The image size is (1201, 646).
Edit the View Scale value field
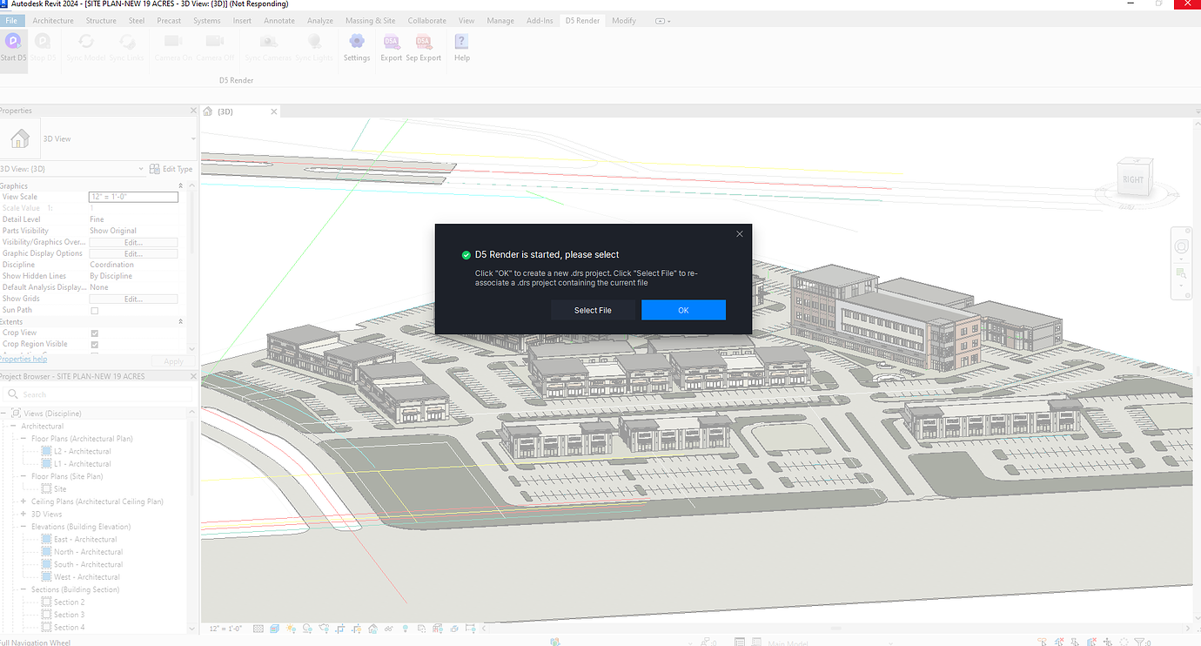132,197
